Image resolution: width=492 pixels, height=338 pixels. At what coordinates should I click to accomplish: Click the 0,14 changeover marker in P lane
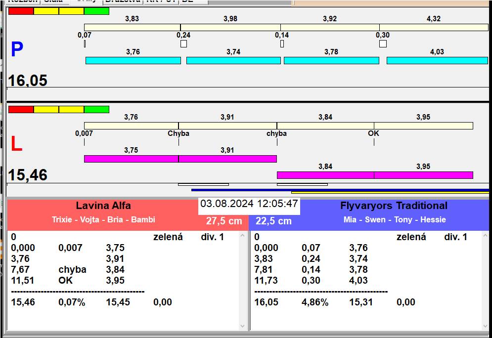(x=282, y=44)
